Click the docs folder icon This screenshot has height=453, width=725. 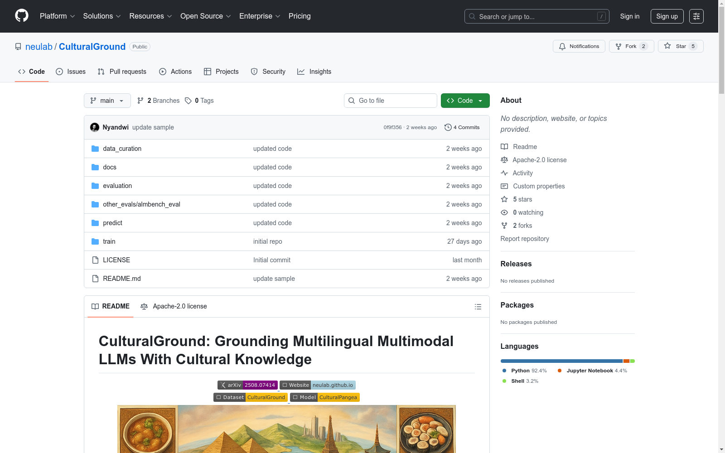click(95, 167)
